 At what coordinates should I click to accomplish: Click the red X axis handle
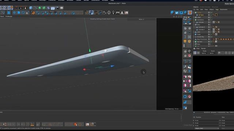point(84,70)
